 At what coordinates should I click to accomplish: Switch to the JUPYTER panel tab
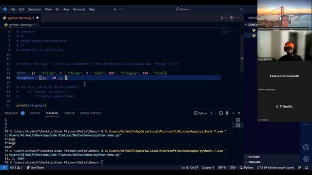tap(69, 113)
